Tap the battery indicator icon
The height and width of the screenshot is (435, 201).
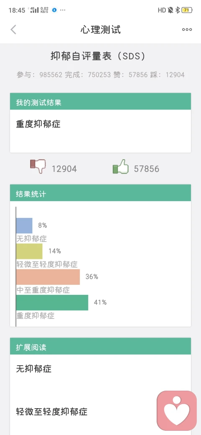pyautogui.click(x=187, y=10)
